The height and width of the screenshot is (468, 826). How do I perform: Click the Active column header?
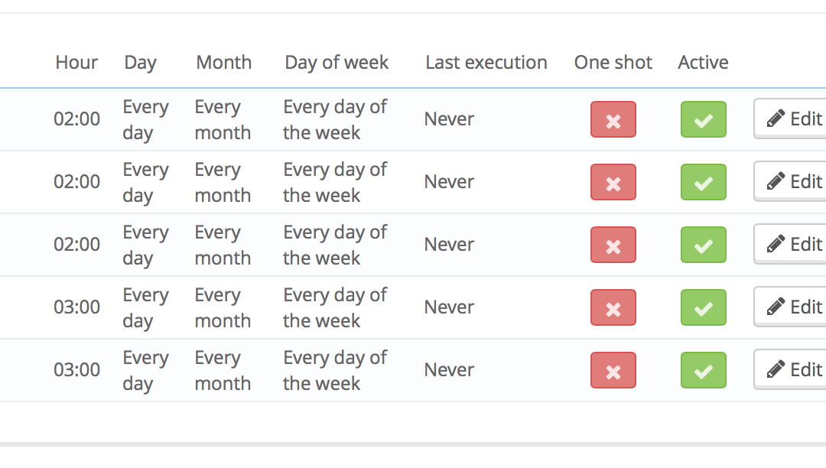703,63
